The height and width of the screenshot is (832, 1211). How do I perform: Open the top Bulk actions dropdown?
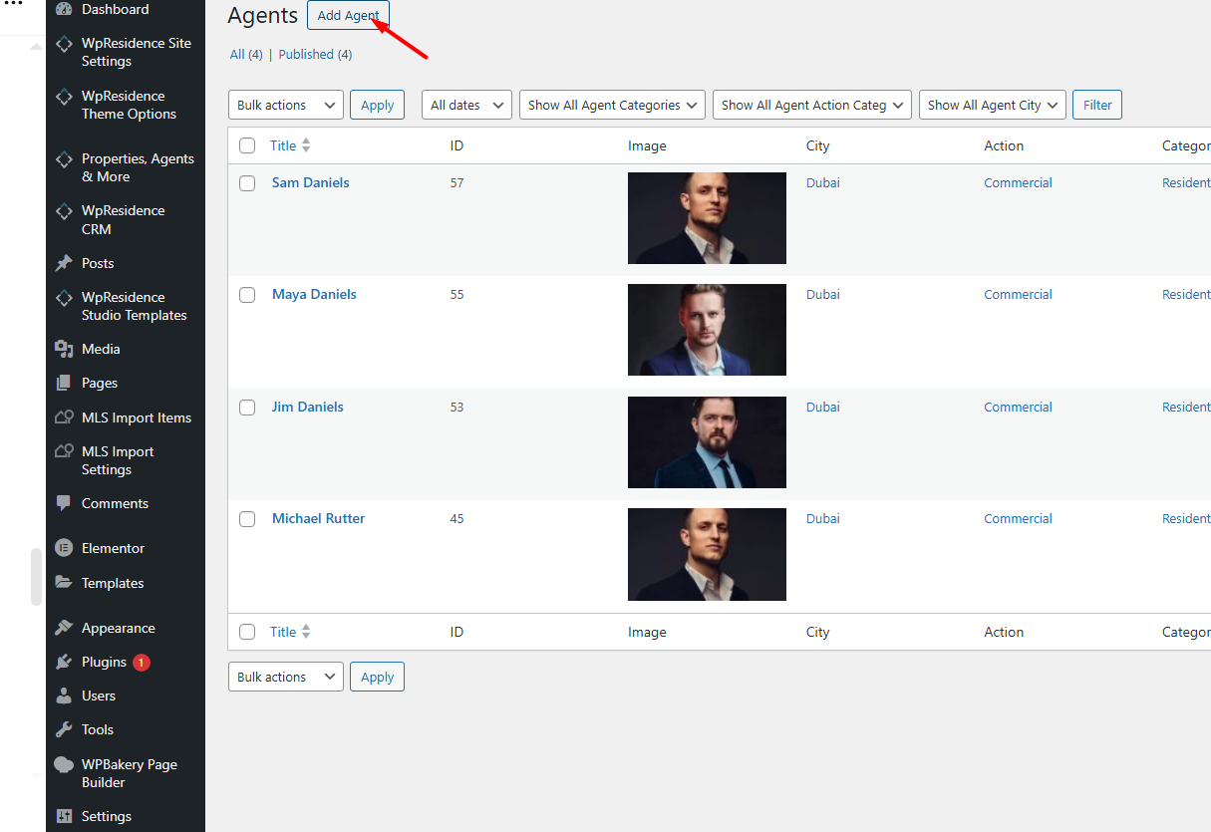286,105
